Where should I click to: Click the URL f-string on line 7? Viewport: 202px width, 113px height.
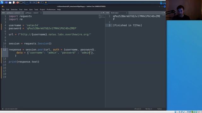(x=55, y=35)
